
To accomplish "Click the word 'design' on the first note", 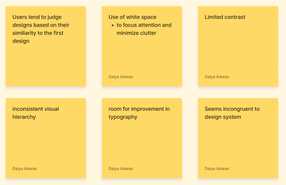I will point(21,41).
